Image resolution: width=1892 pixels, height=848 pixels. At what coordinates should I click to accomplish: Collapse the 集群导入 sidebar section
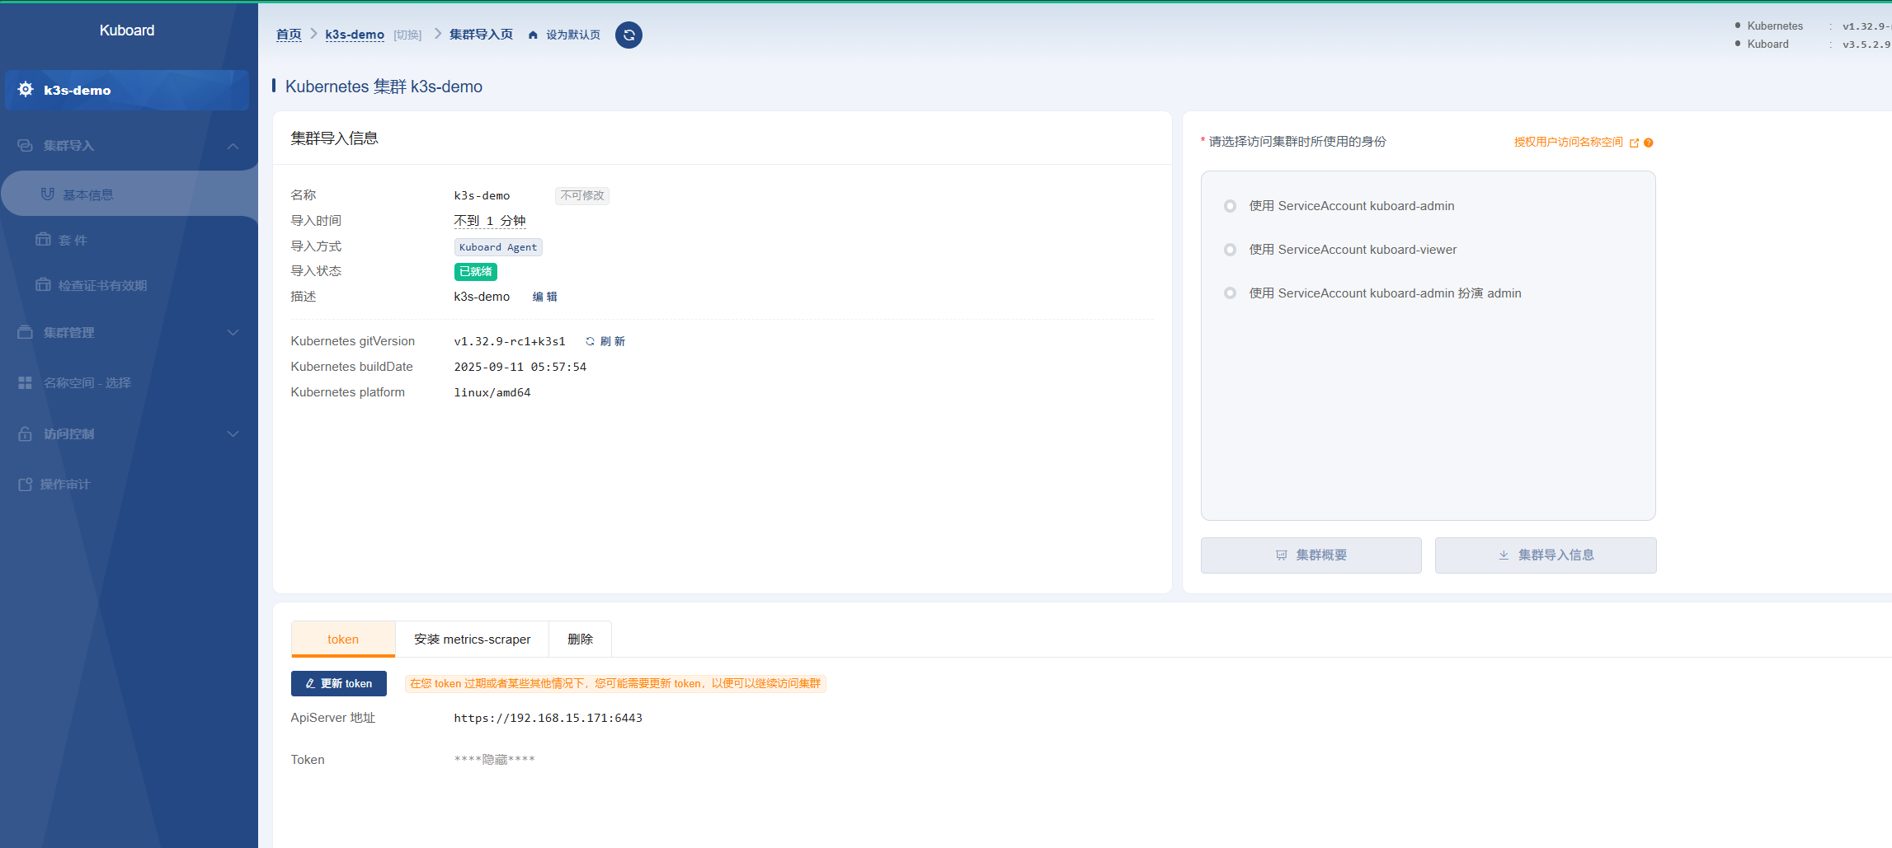pos(233,146)
